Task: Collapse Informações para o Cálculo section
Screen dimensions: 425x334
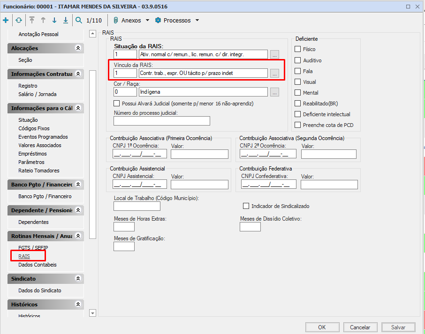Action: pos(78,108)
